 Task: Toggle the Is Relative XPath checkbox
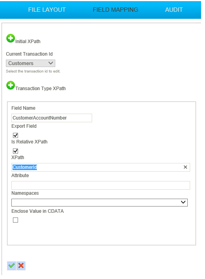15,151
